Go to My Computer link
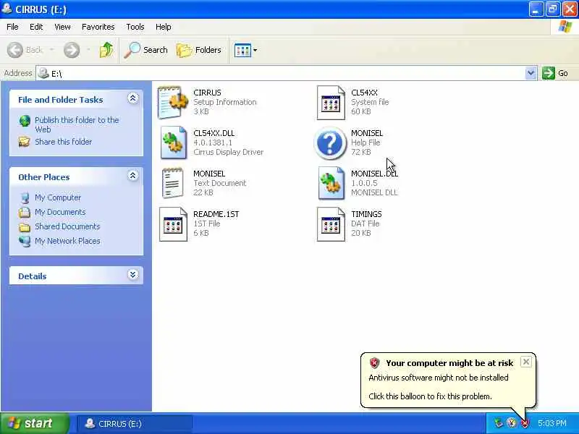The height and width of the screenshot is (434, 579). tap(58, 197)
